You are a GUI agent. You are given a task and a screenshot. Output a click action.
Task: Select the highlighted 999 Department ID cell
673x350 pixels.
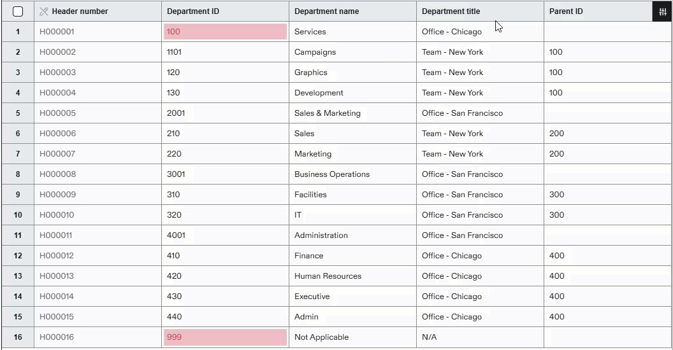point(225,337)
